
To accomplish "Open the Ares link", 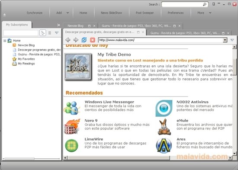I will [181, 139].
